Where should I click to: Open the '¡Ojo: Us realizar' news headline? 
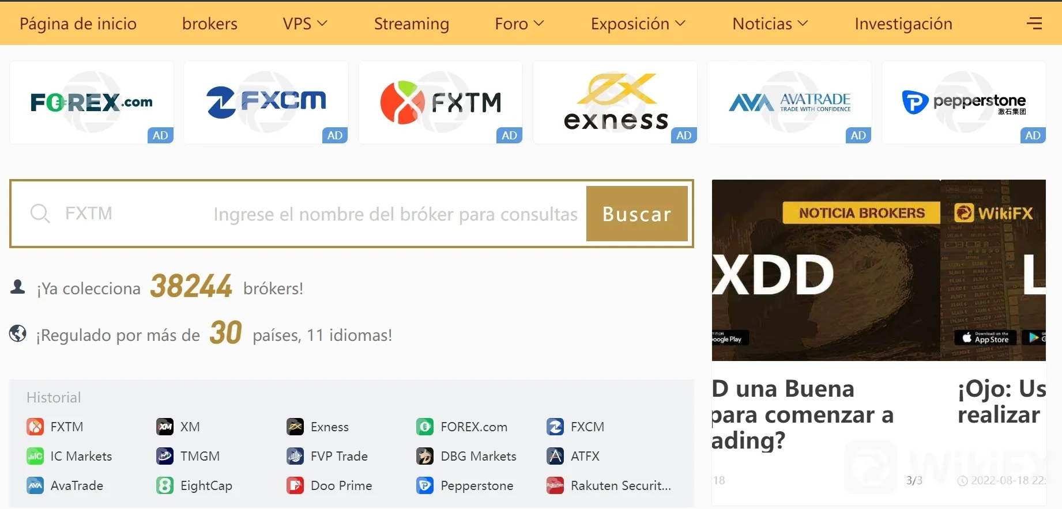pyautogui.click(x=1001, y=401)
